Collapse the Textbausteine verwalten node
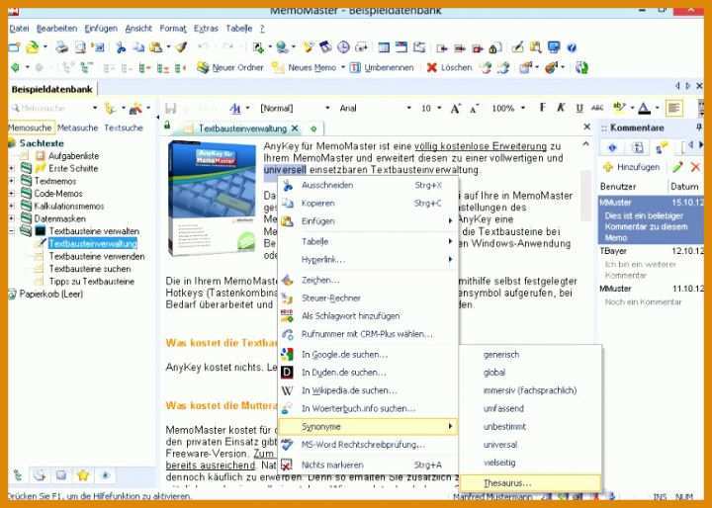 [11, 231]
